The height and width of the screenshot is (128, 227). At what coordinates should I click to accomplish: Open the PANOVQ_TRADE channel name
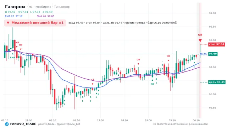click(x=23, y=124)
